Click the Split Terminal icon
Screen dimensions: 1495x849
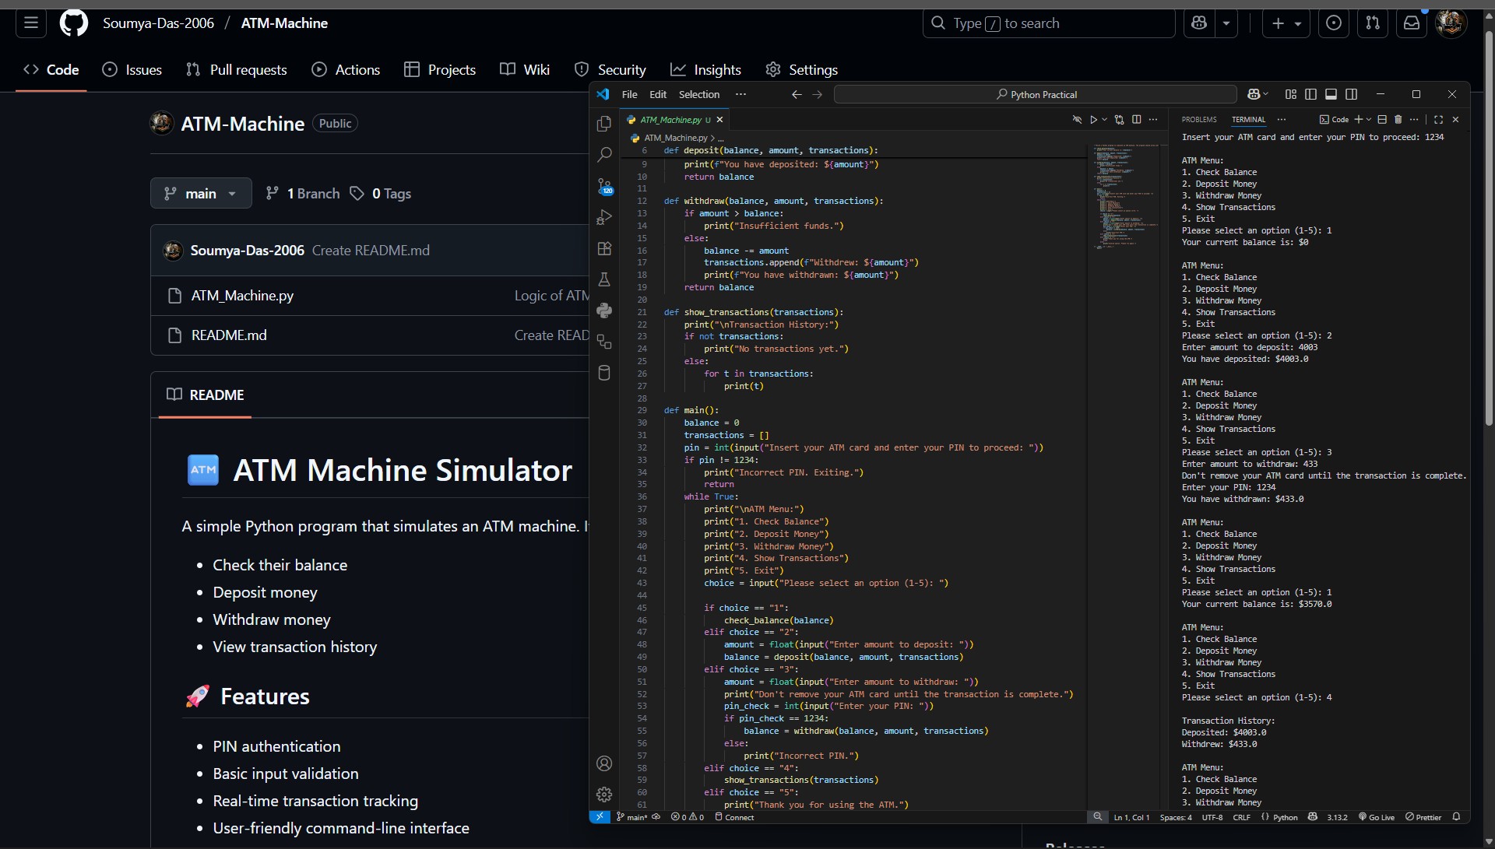pos(1382,120)
